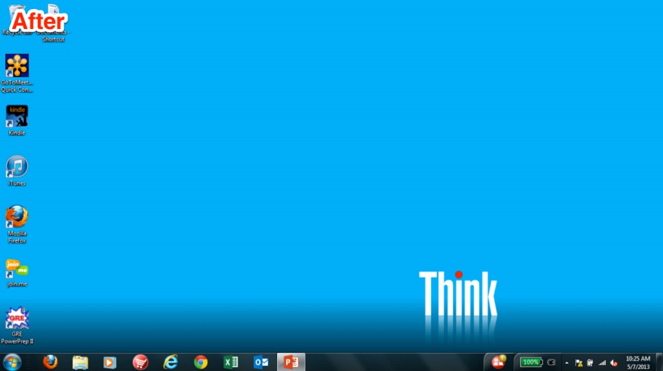
Task: Click the taskbar clock showing 10:25 AM
Action: (638, 362)
